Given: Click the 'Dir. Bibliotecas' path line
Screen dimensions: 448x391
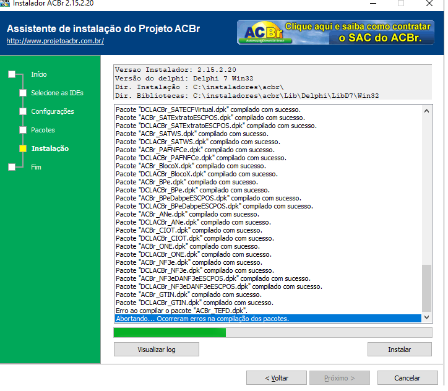Looking at the screenshot, I should click(247, 96).
